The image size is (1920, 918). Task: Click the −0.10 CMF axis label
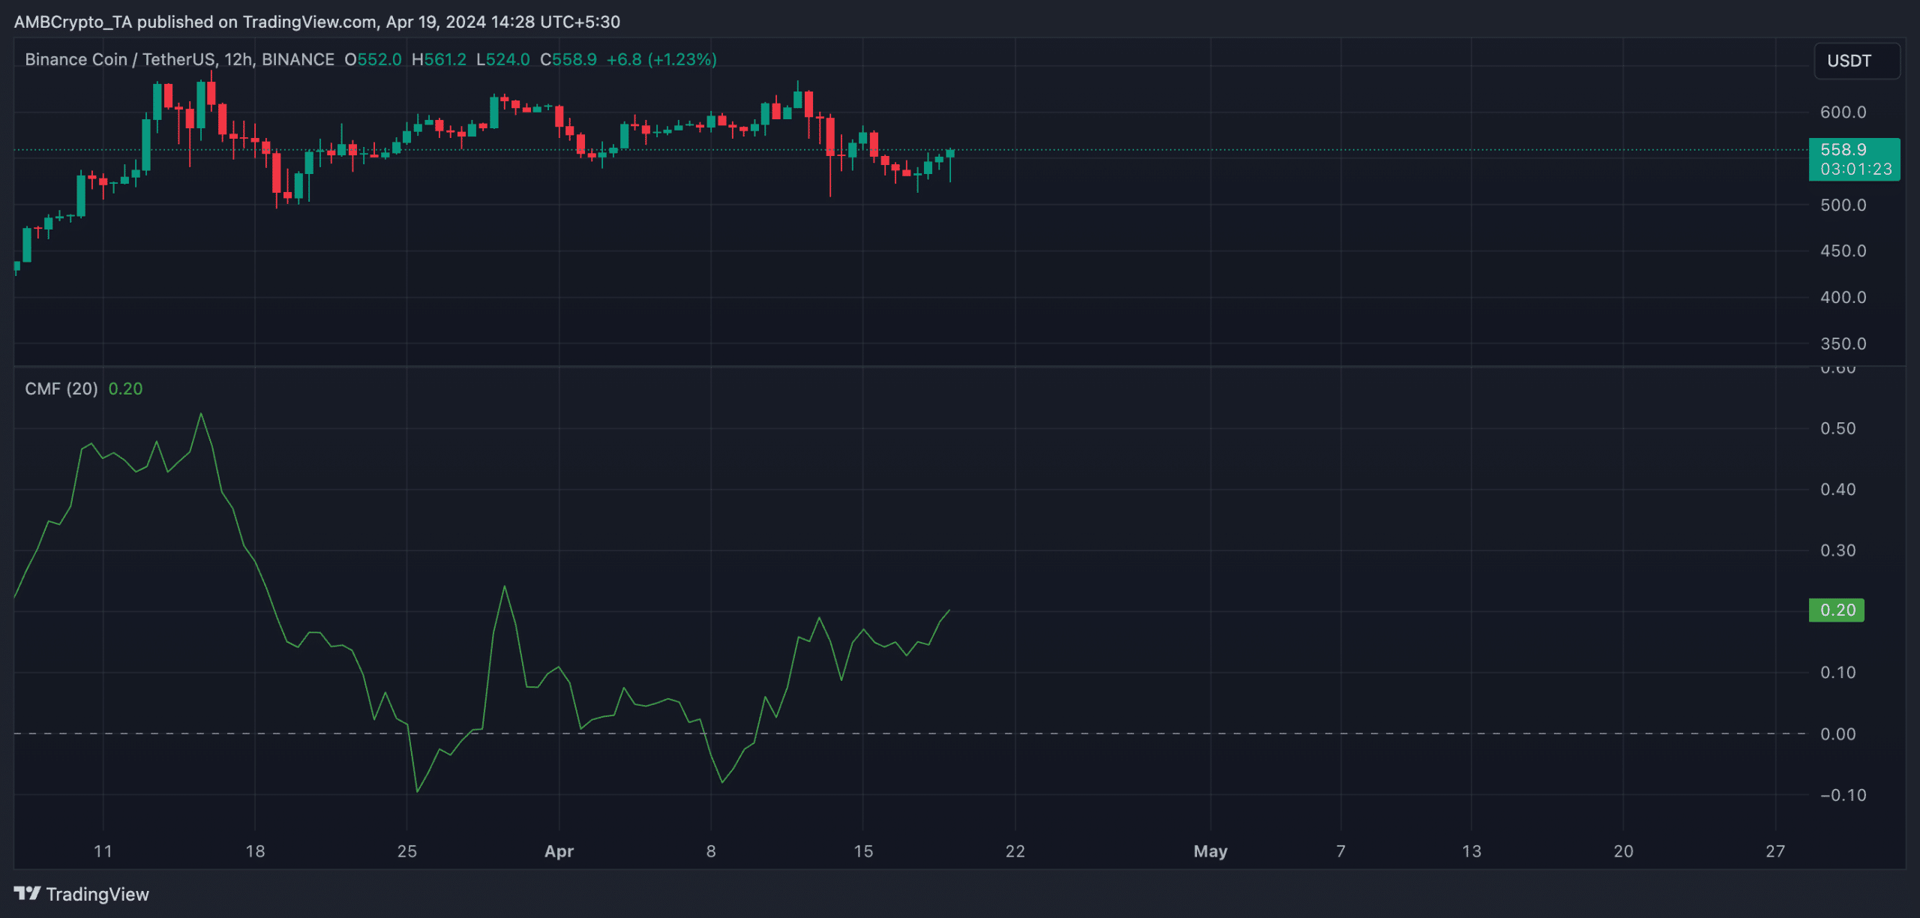1843,795
